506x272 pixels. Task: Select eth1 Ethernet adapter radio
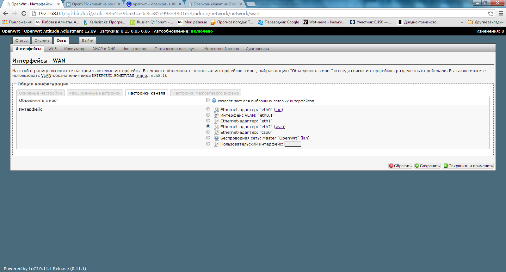(x=208, y=121)
